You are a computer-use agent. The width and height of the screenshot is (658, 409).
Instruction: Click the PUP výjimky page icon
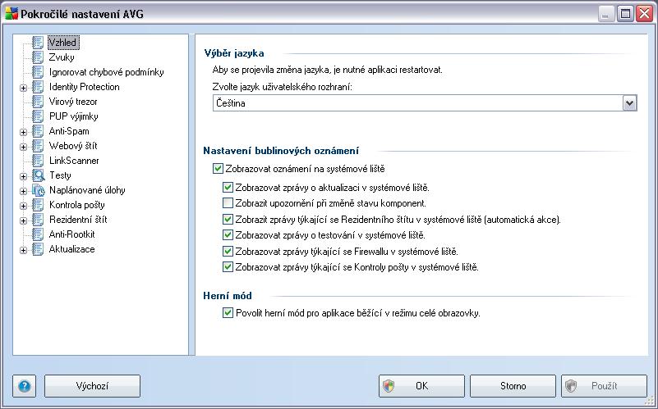[38, 116]
